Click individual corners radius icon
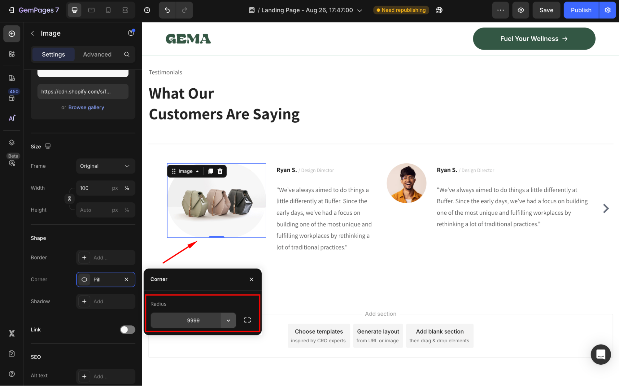Image resolution: width=619 pixels, height=386 pixels. tap(247, 320)
